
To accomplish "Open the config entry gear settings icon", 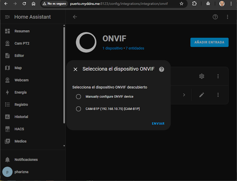I will pos(202,76).
